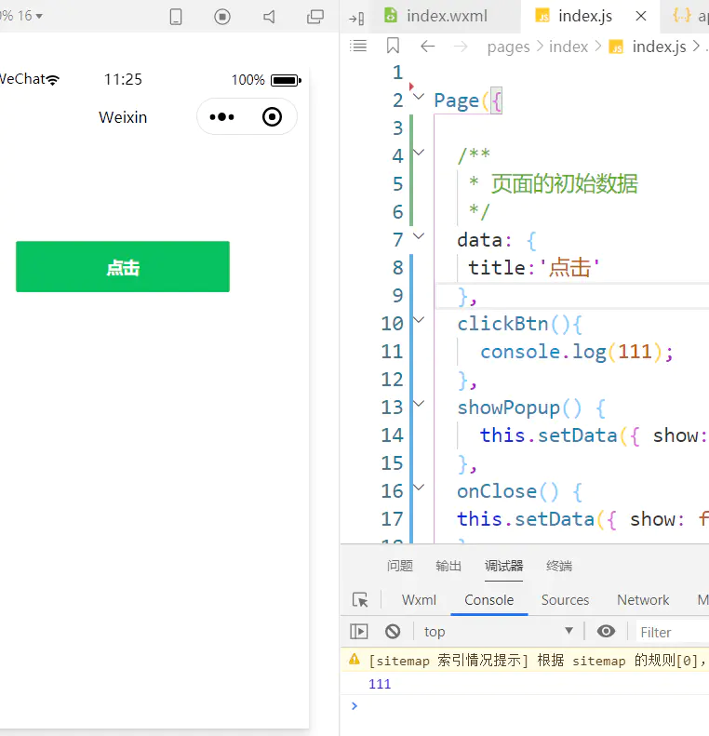Open the 终端 panel tab
Screen dimensions: 709x736
(559, 566)
